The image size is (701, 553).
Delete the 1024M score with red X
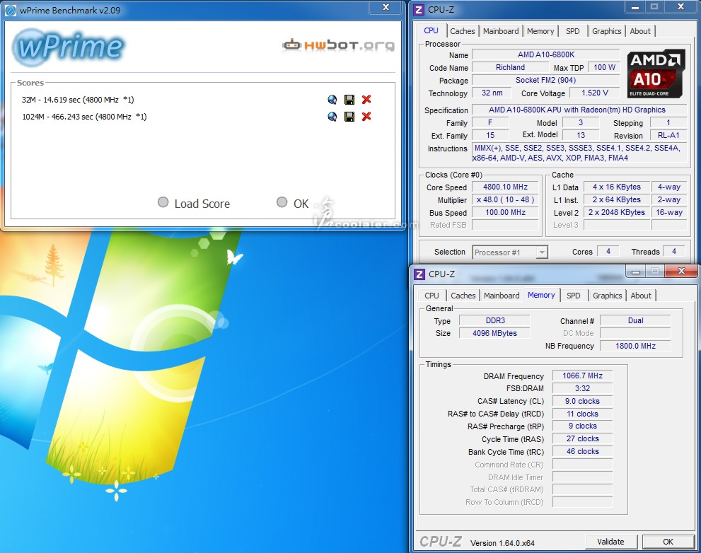(366, 117)
